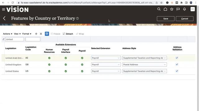Viewport: 199px width, 111px height.
Task: Click Human Resources check for United Kingdom
Action: pyautogui.click(x=49, y=64)
